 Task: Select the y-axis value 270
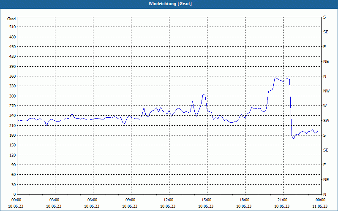[x=13, y=106]
